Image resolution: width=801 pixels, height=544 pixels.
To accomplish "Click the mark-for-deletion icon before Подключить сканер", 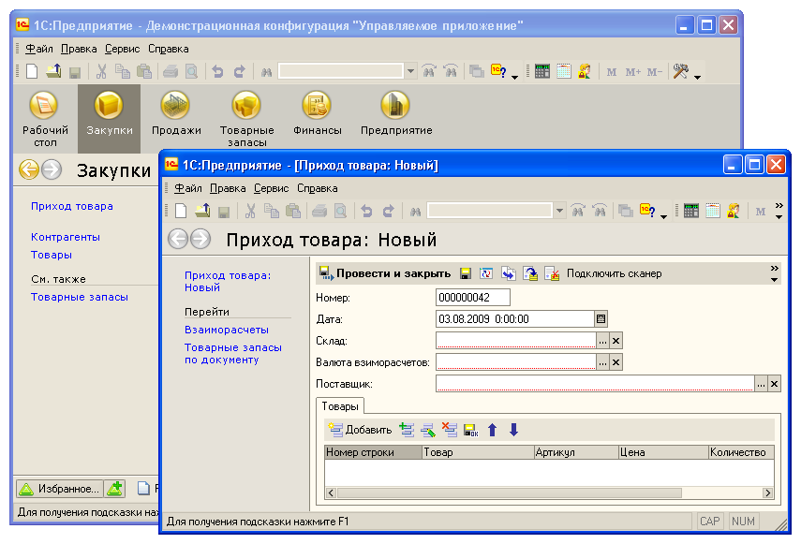I will pos(552,273).
